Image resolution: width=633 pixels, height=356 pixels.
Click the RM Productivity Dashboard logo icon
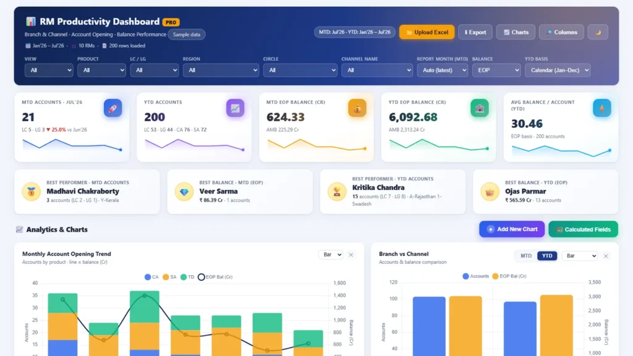tap(31, 22)
